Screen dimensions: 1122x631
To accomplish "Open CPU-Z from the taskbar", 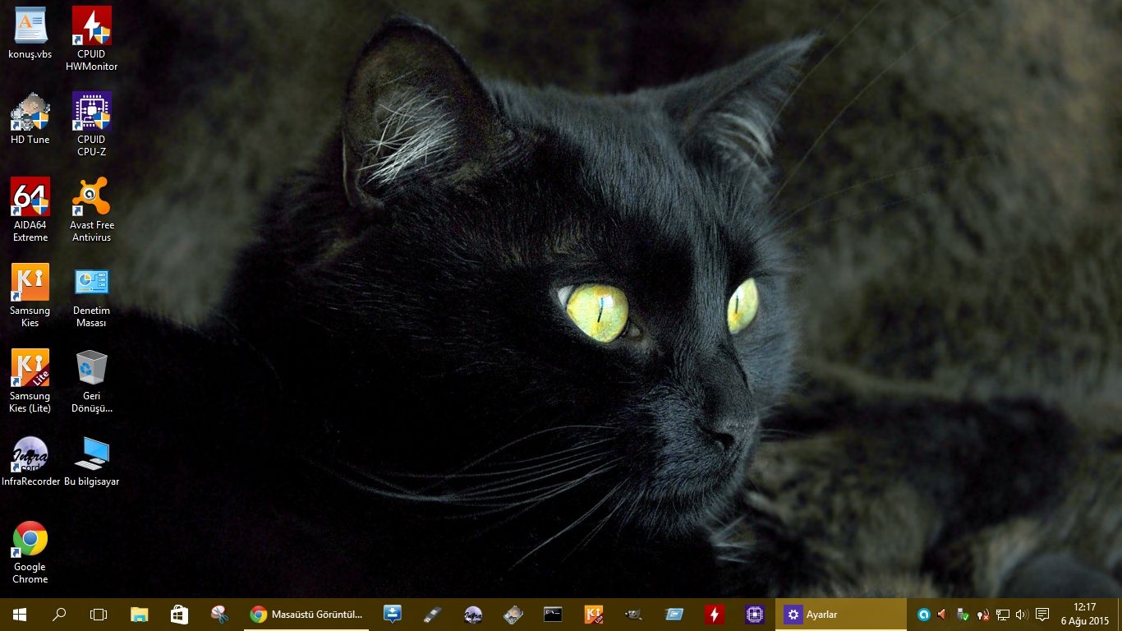I will [x=755, y=615].
